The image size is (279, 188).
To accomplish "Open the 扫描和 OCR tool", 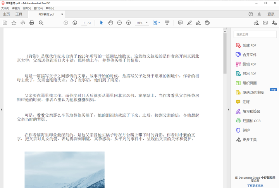I will (x=248, y=121).
